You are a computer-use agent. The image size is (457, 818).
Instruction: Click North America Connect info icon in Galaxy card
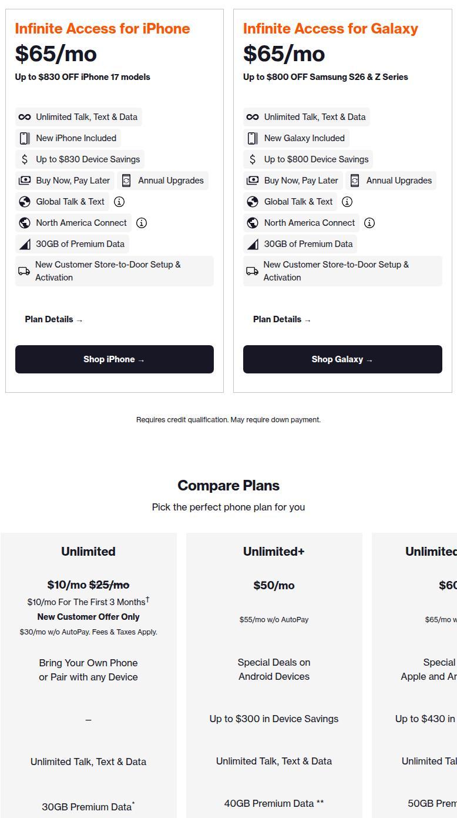point(369,223)
